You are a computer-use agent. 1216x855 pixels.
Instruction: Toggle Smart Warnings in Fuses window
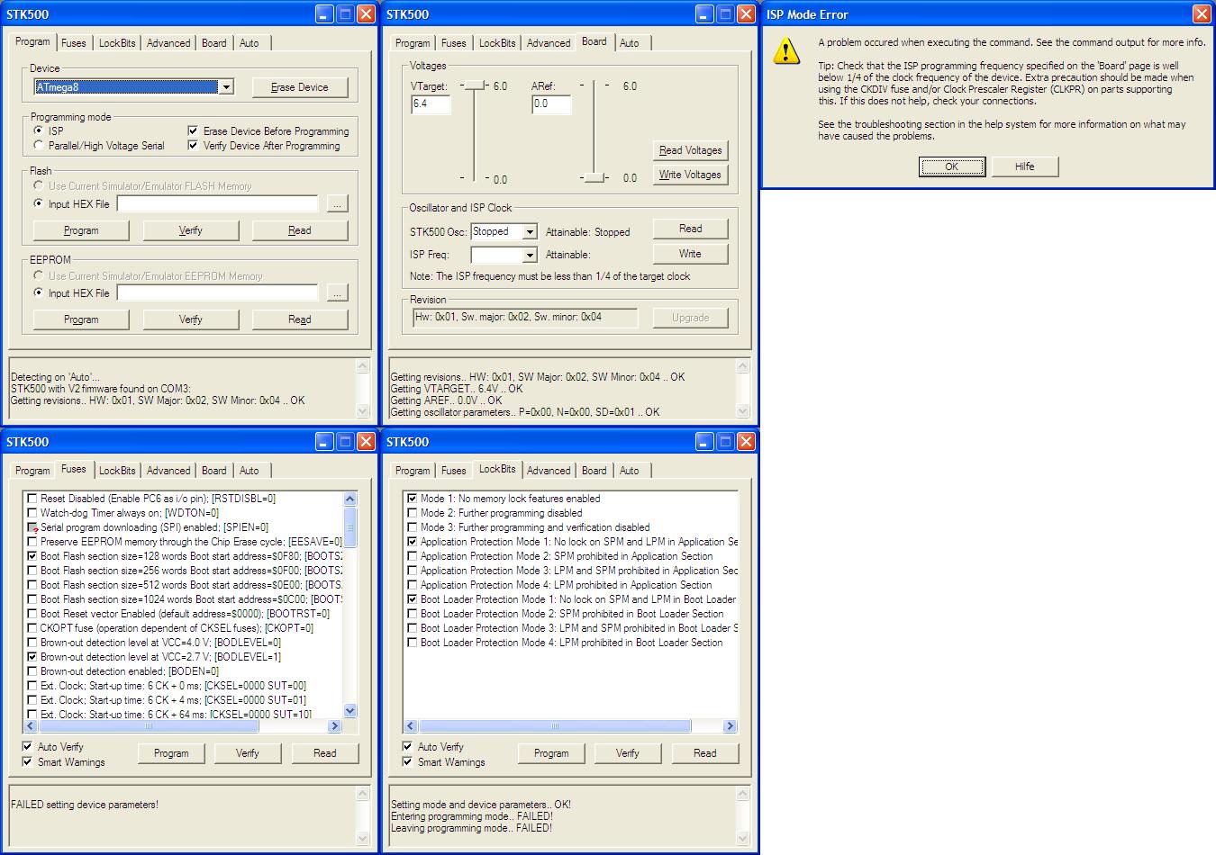click(27, 762)
